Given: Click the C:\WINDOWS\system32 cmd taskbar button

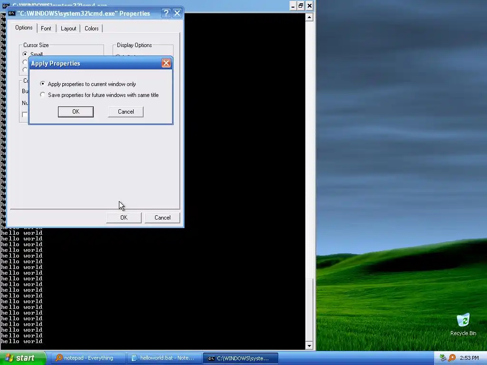Looking at the screenshot, I should 240,358.
